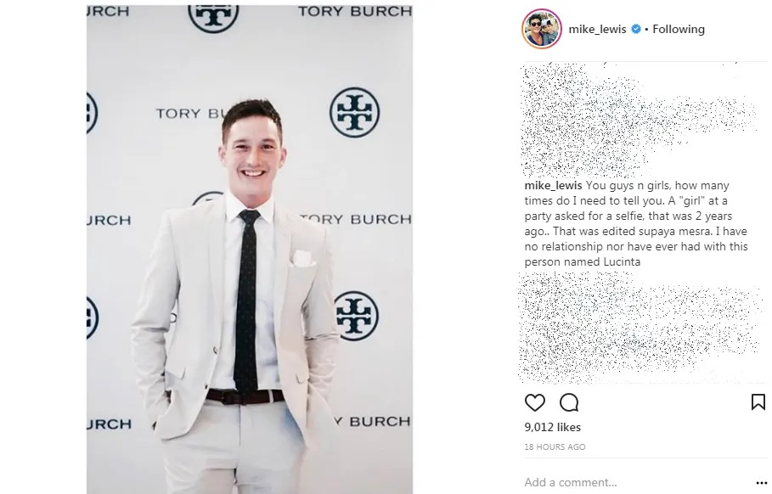View the list of 9,012 likes
Viewport: 772px width, 494px height.
click(552, 427)
